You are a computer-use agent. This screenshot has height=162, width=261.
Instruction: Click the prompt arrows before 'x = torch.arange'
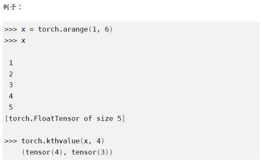(11, 29)
